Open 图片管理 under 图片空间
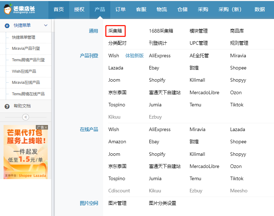 coord(117,203)
